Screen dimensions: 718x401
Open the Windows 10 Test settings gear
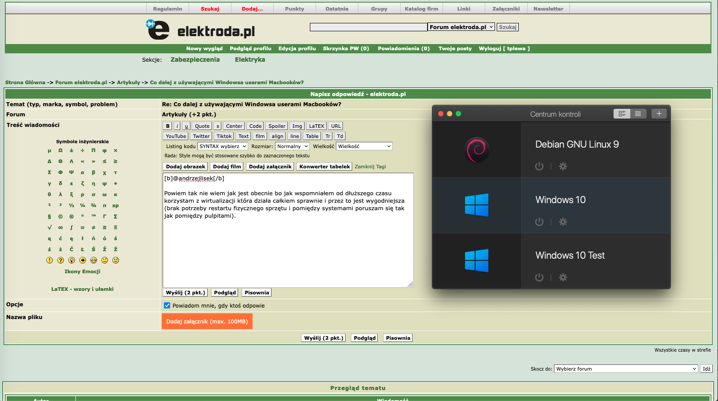[x=563, y=278]
